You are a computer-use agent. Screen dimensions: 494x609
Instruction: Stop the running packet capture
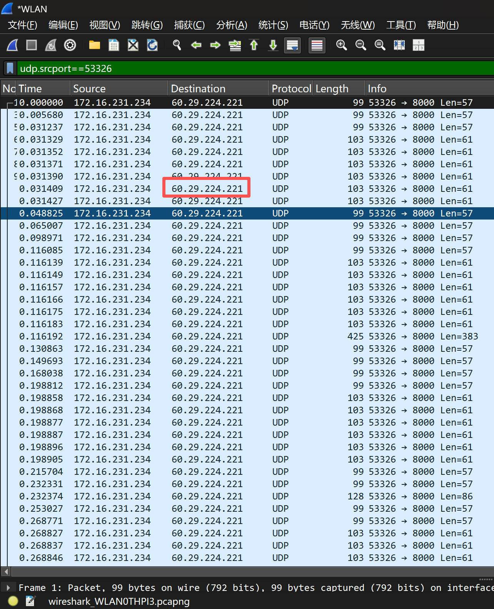click(x=32, y=45)
